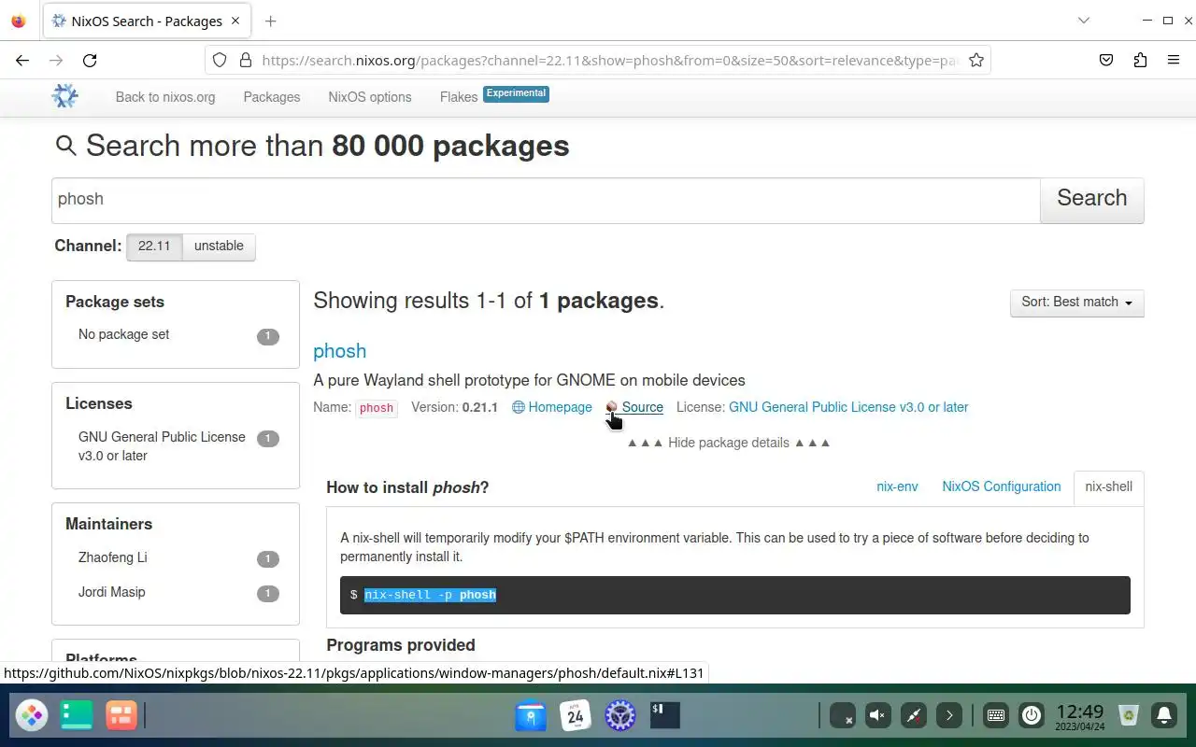
Task: Open the Packages navigation item
Action: tap(272, 97)
